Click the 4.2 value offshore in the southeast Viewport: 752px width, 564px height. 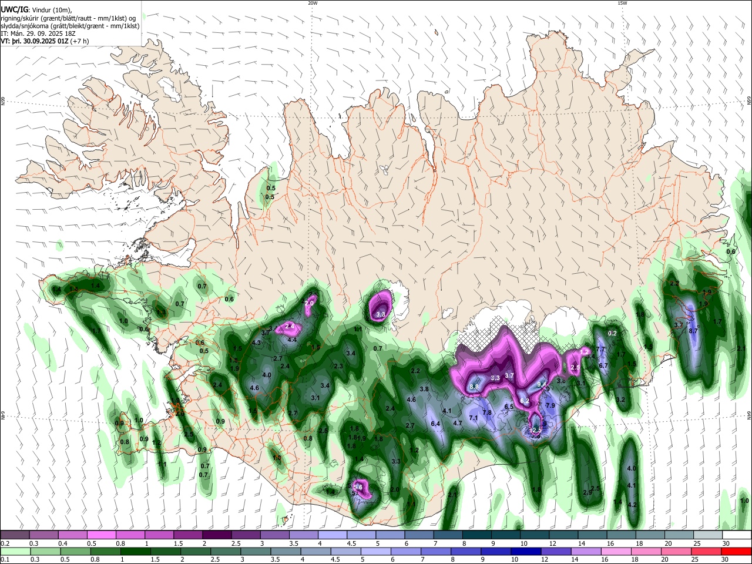coord(632,505)
